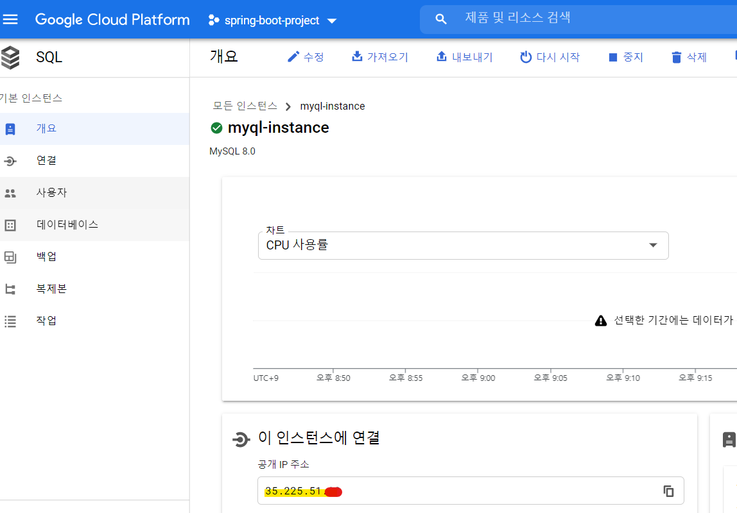Click the 중지 button label
737x513 pixels.
point(633,57)
